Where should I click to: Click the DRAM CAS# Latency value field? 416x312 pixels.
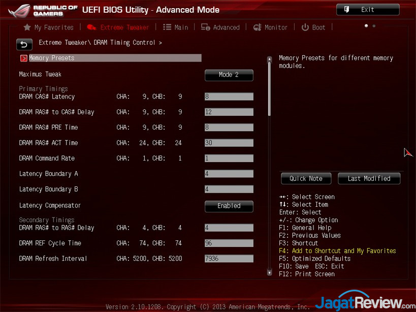229,97
